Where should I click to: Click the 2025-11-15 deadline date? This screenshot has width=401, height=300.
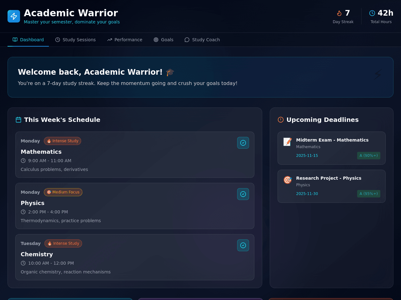(x=307, y=156)
